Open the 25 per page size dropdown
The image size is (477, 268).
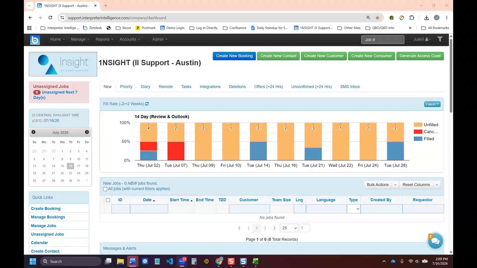(290, 228)
